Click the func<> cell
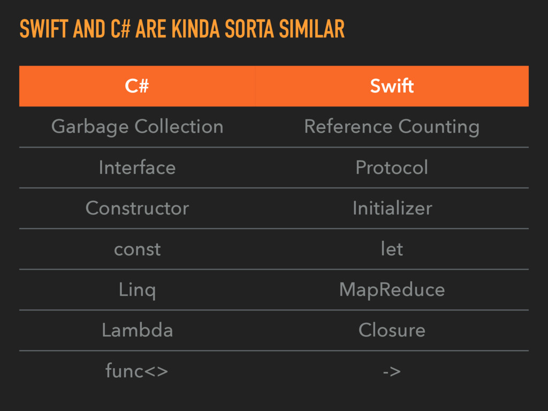Screen dimensions: 548x411 tap(137, 371)
